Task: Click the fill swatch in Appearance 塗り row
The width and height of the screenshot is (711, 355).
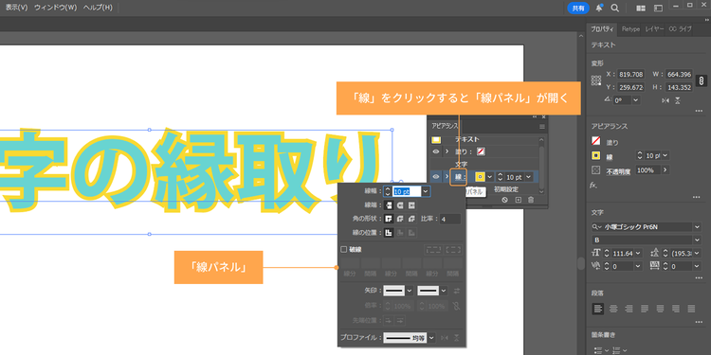Action: tap(481, 151)
